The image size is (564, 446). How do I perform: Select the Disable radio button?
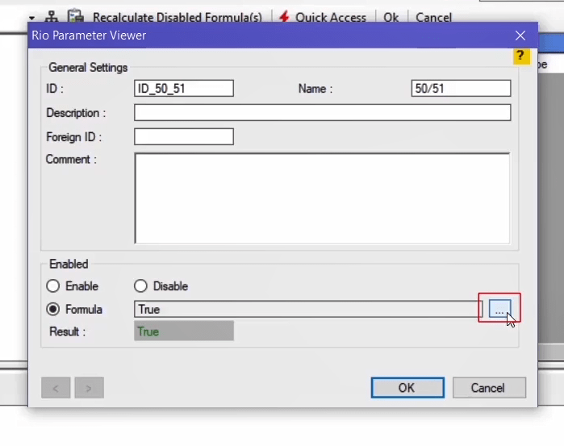pos(141,286)
